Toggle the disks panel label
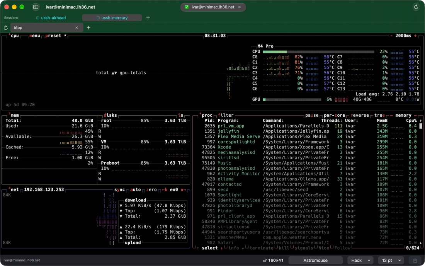Screen dimensions: 425x266 [x=110, y=116]
